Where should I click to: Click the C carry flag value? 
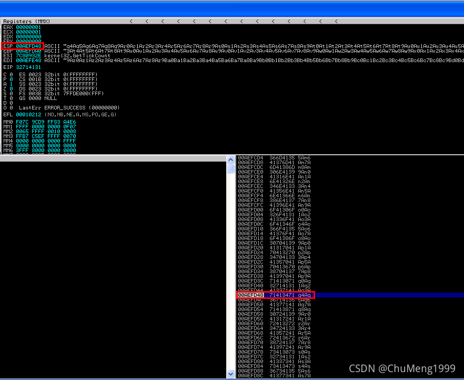[x=11, y=75]
